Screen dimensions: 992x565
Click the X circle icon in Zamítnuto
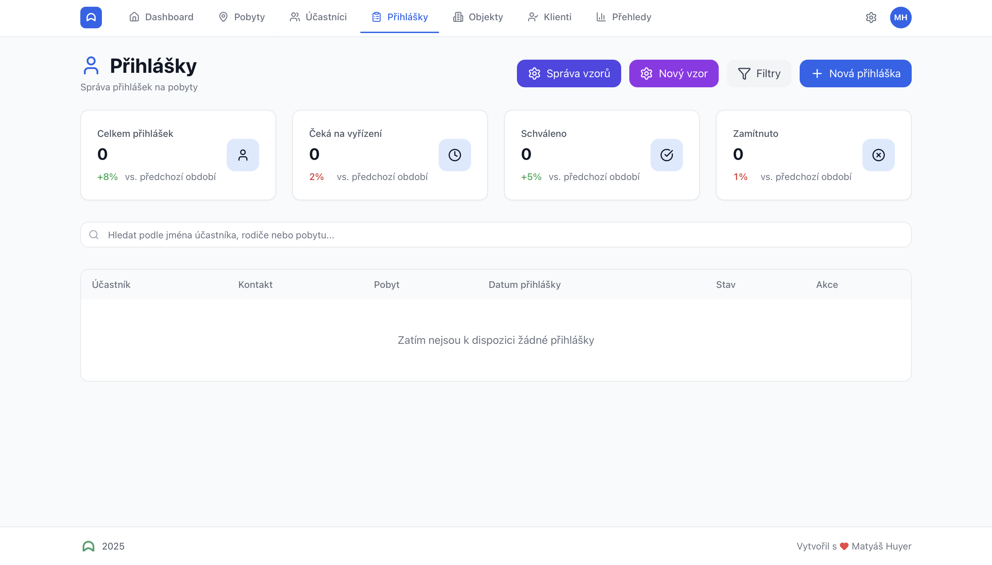point(878,155)
